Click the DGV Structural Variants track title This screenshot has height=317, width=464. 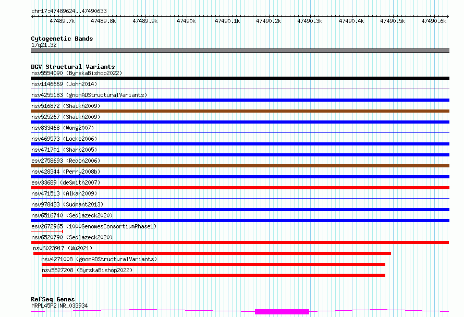click(73, 67)
